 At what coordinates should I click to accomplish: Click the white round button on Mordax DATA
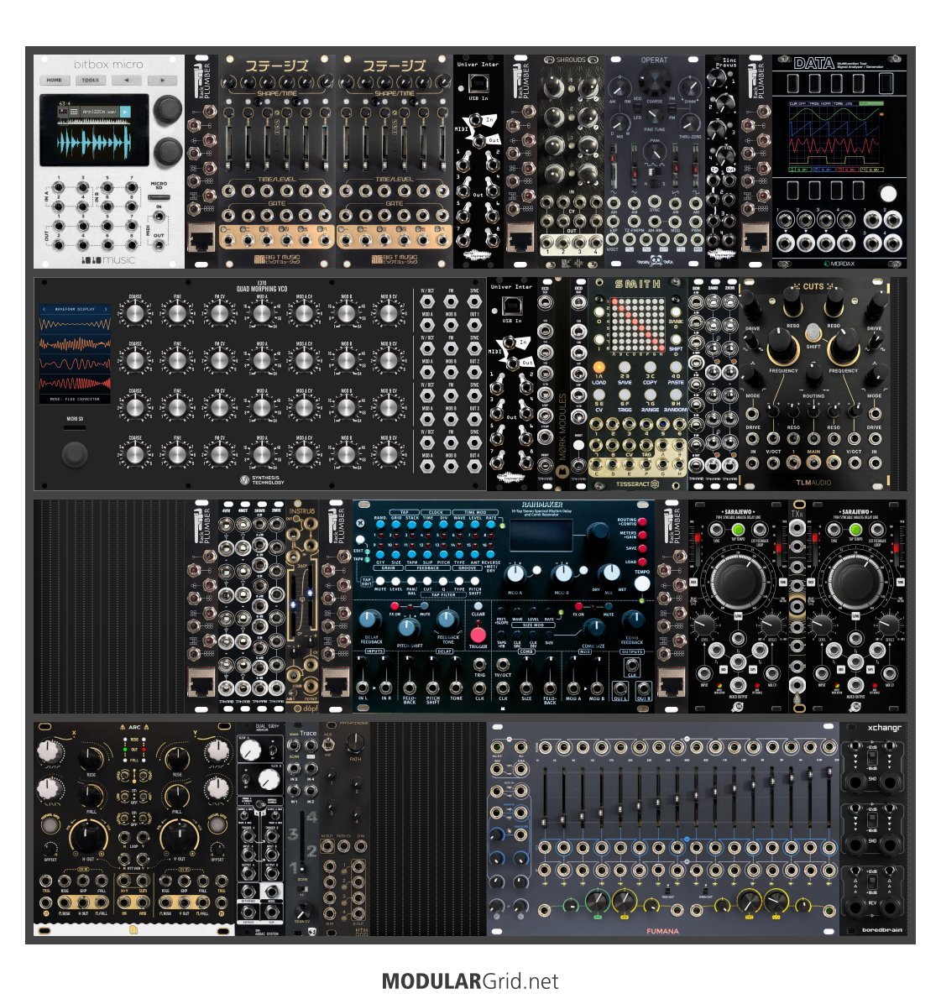pos(888,193)
